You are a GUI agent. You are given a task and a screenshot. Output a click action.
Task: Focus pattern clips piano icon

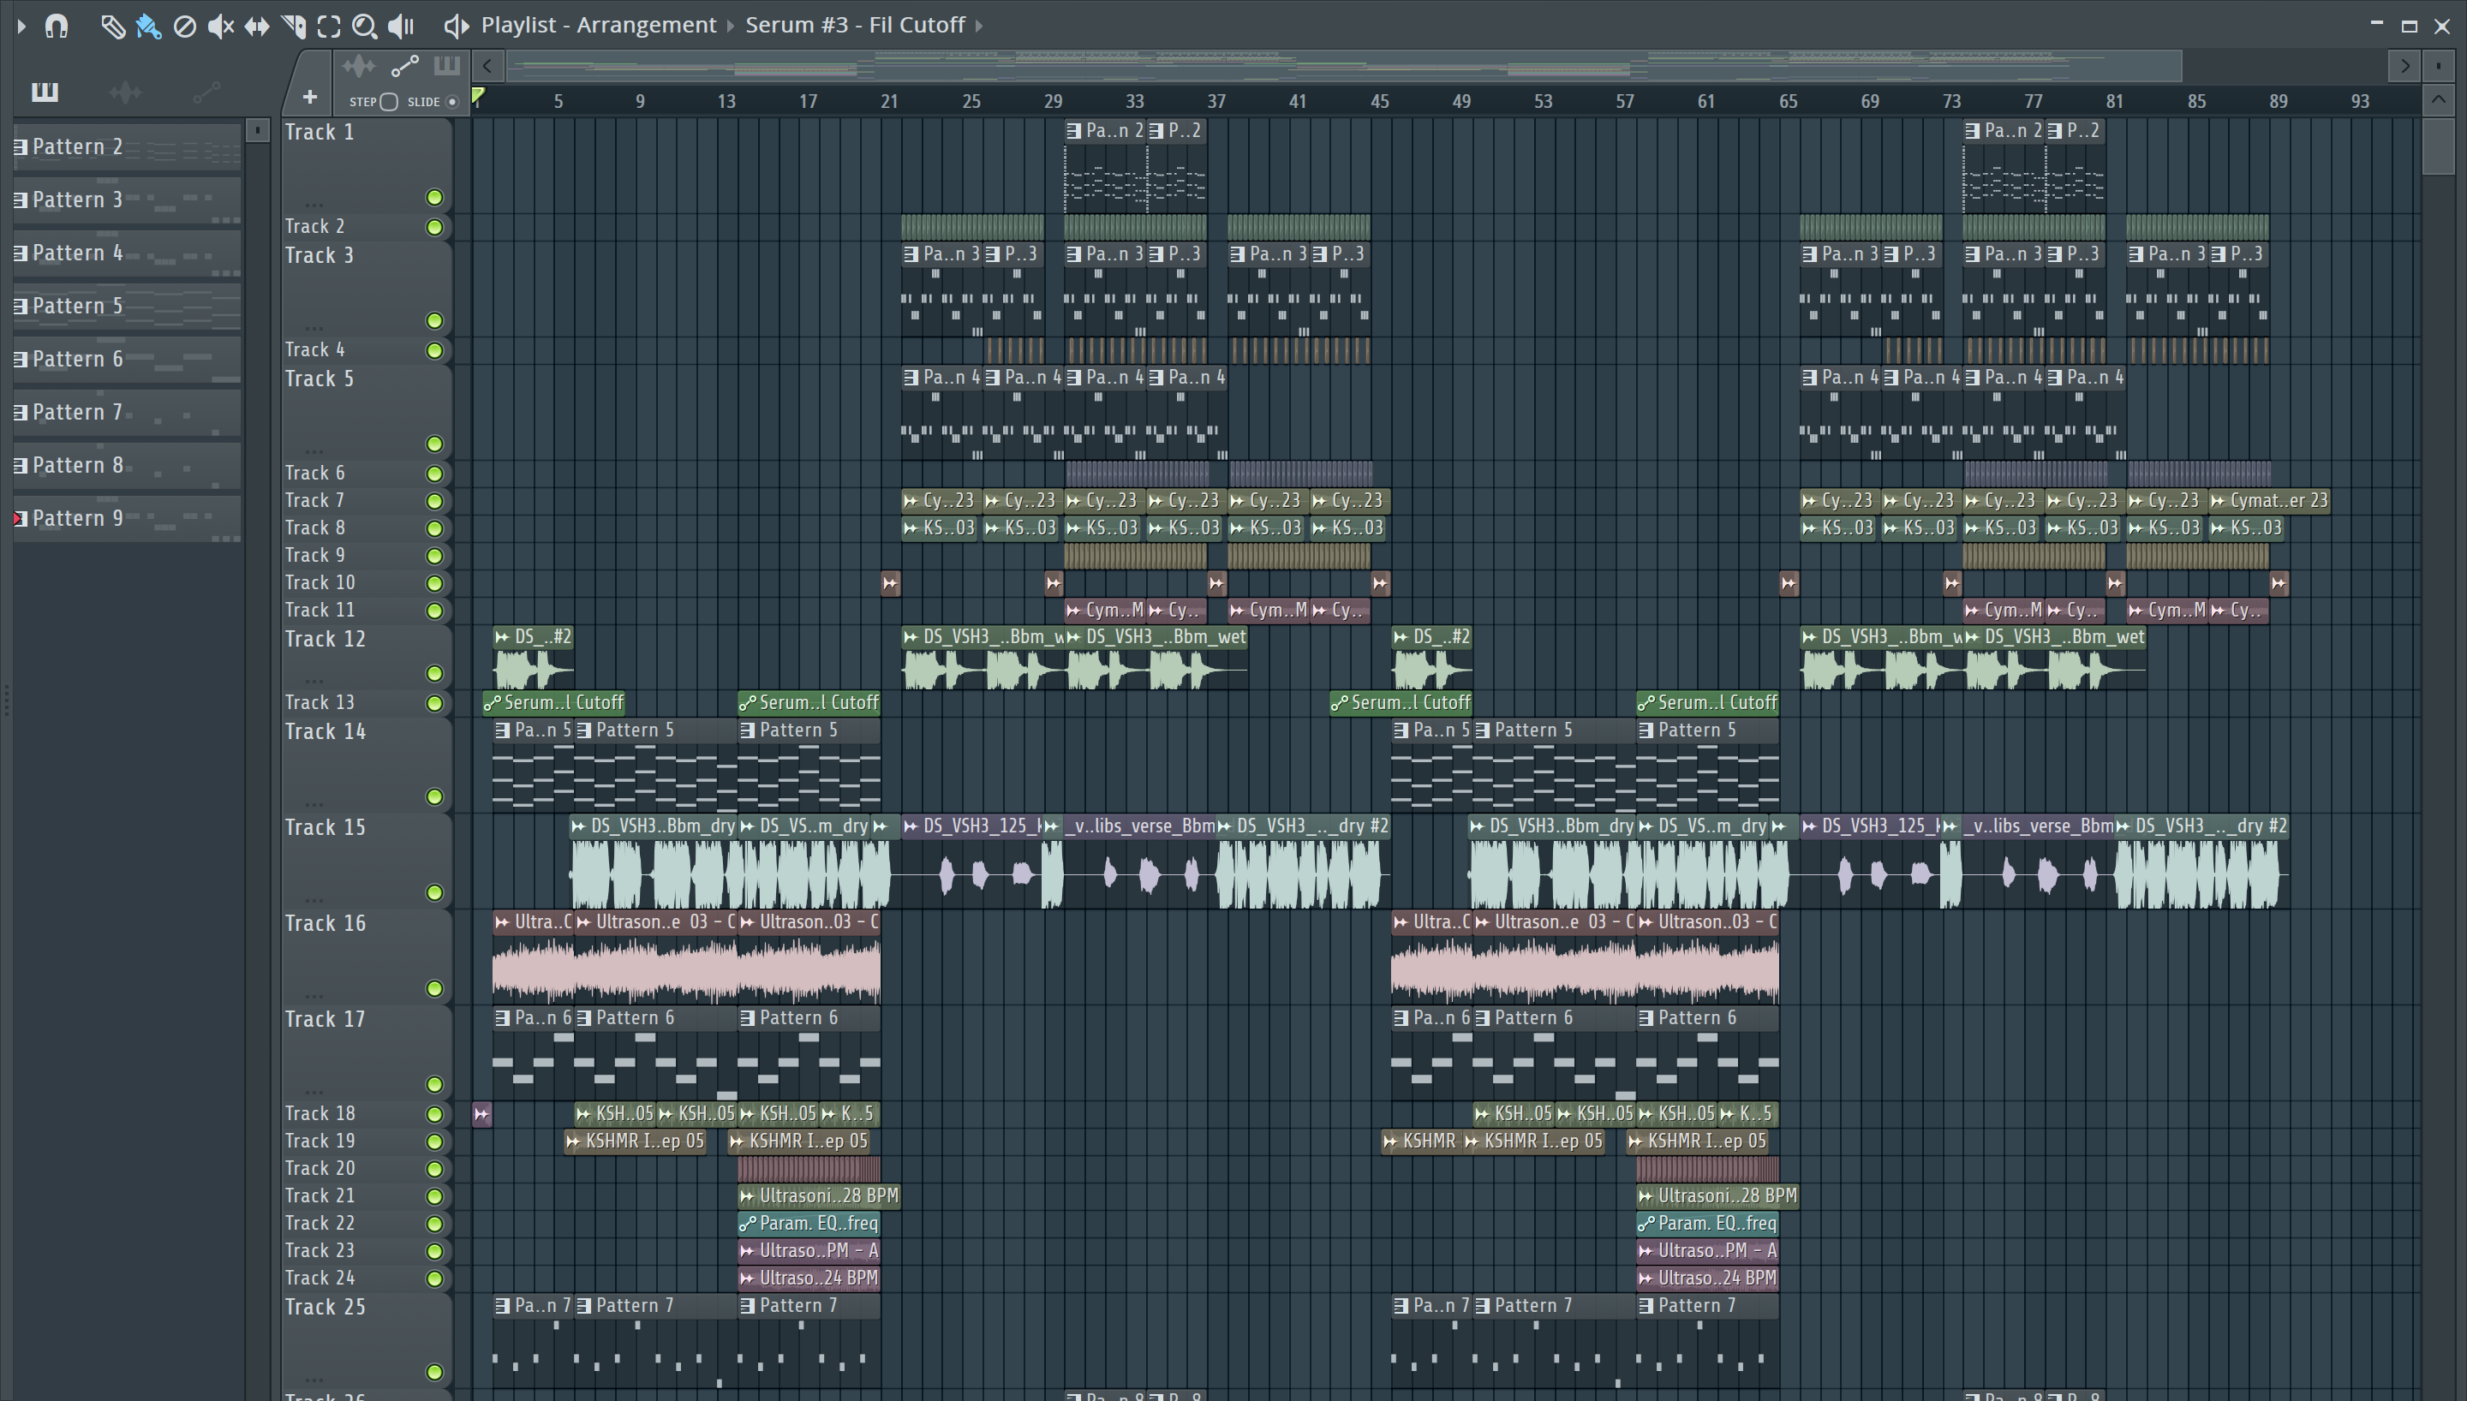tap(446, 65)
